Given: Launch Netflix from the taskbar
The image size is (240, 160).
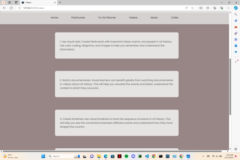Looking at the screenshot, I should pyautogui.click(x=119, y=156).
